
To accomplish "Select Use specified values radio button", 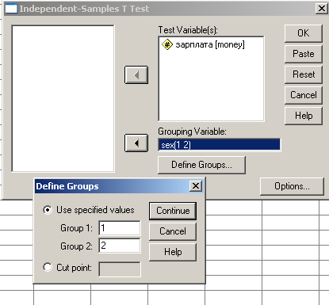I will 48,210.
